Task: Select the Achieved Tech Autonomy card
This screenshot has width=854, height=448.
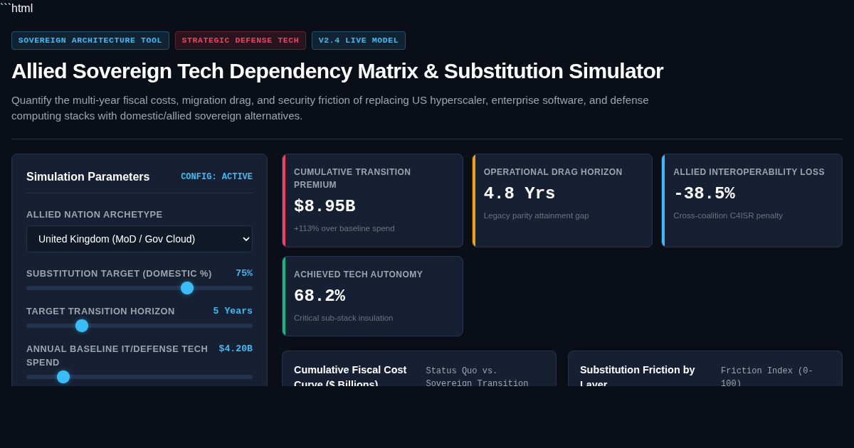Action: 373,297
